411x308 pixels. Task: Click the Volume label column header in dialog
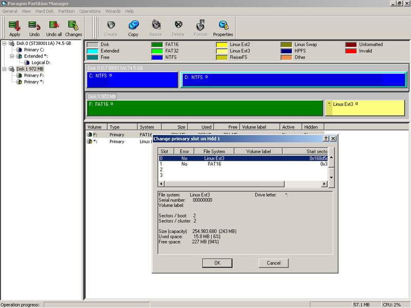click(x=258, y=151)
